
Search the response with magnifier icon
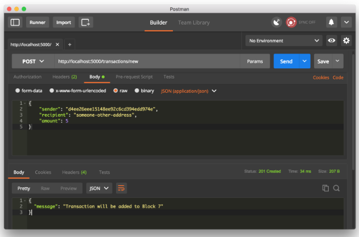[336, 188]
